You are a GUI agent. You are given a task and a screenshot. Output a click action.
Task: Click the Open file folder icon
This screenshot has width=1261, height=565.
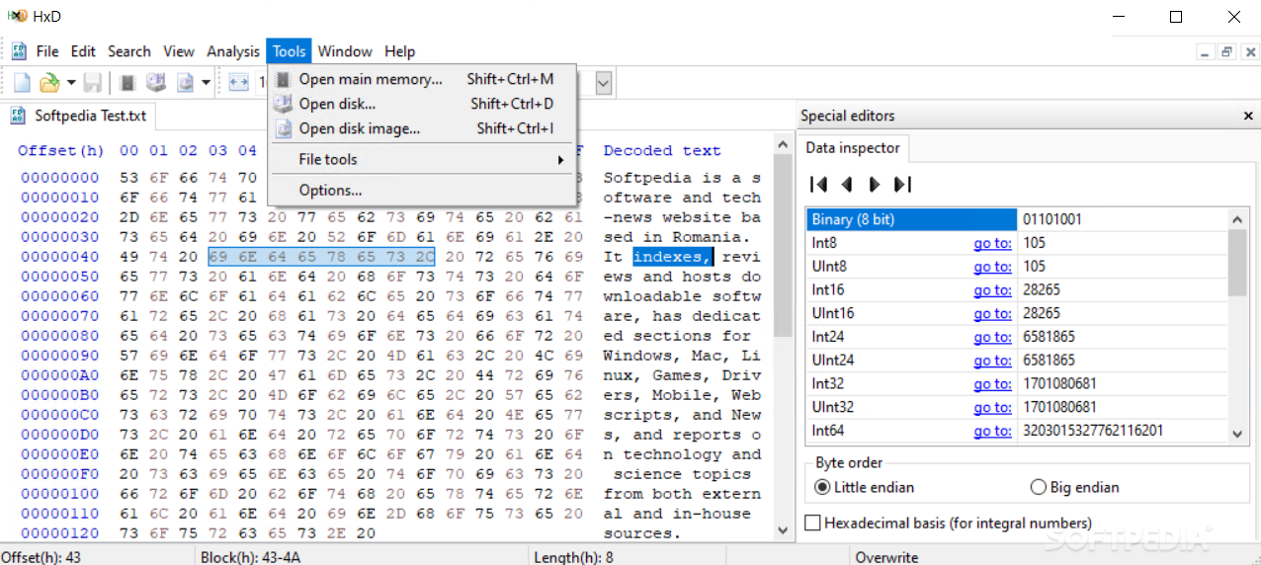[48, 83]
